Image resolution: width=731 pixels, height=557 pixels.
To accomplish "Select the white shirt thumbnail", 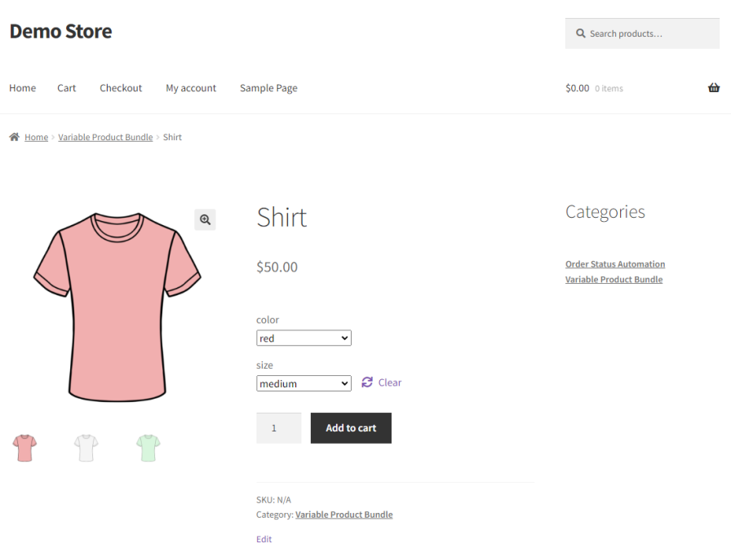I will point(86,448).
